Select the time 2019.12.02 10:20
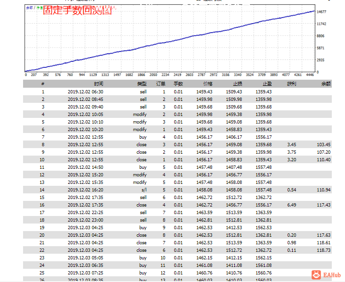 pos(85,129)
